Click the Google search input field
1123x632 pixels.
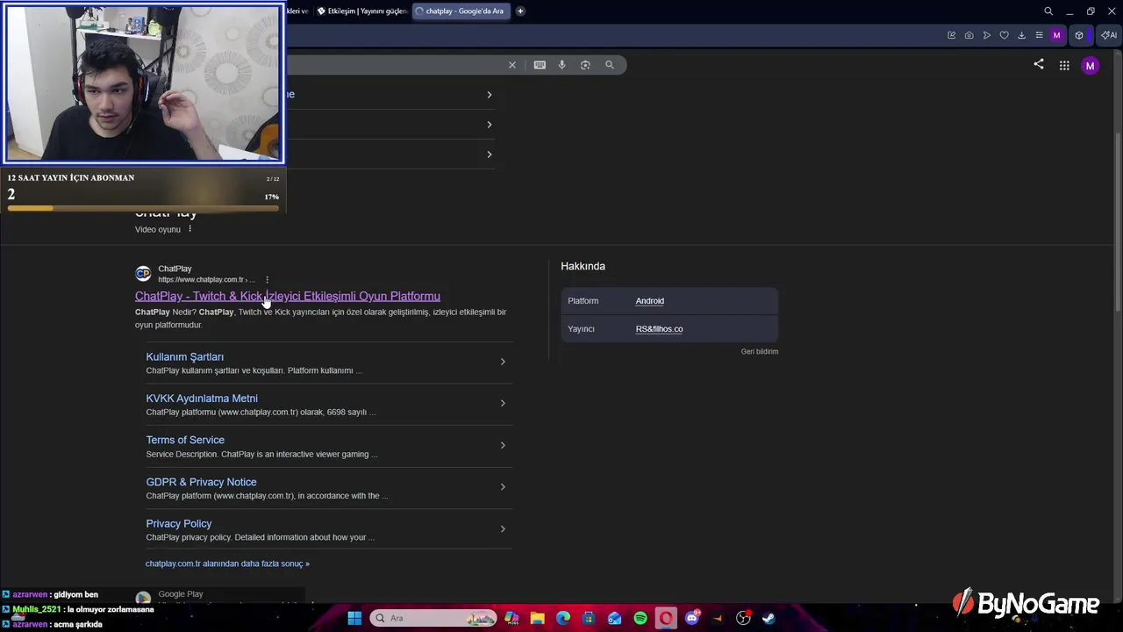(x=395, y=65)
